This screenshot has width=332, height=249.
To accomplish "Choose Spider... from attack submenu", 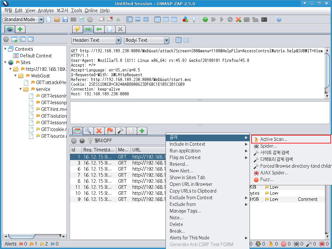I will click(x=291, y=146).
